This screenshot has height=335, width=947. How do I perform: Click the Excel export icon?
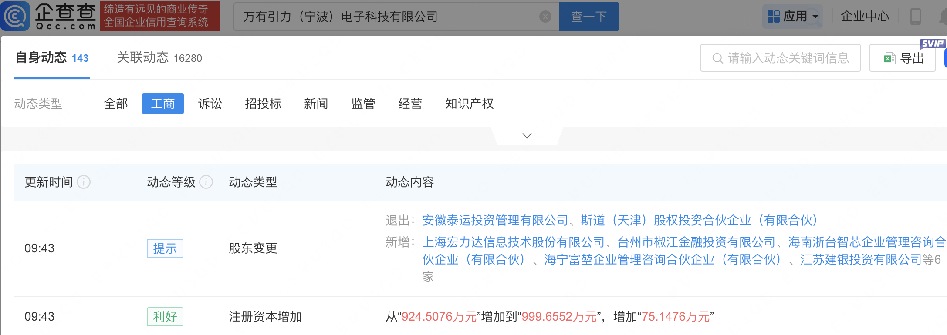pyautogui.click(x=889, y=58)
